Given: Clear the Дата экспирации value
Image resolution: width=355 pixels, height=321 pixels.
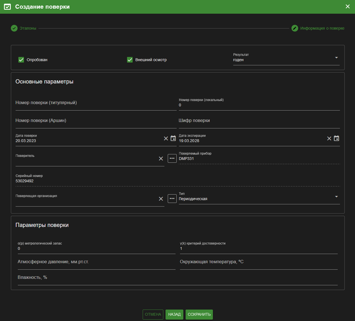Looking at the screenshot, I should click(x=329, y=138).
